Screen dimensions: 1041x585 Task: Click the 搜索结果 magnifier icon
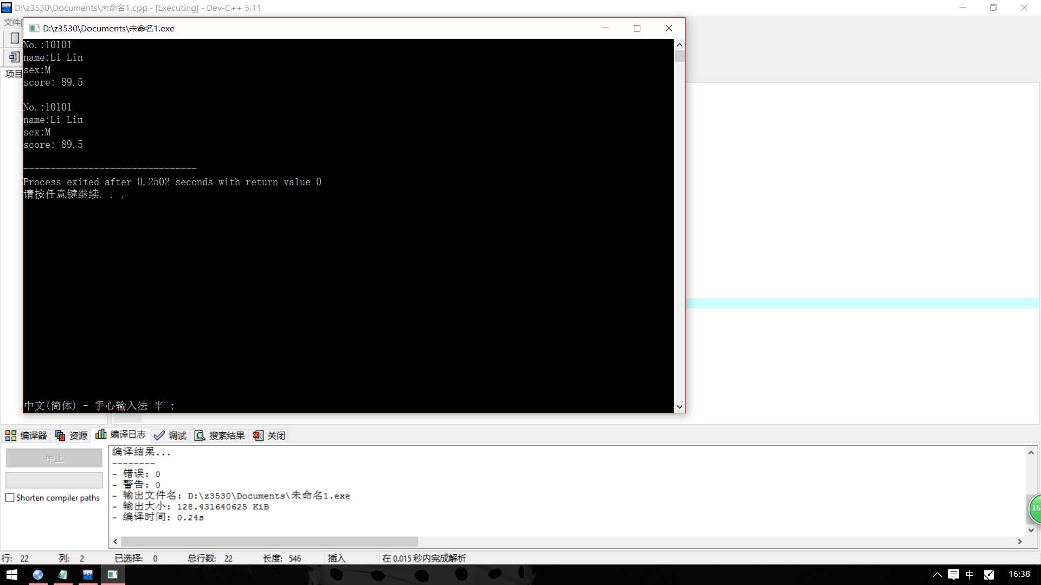point(200,435)
